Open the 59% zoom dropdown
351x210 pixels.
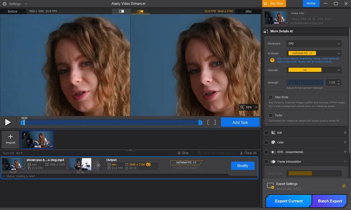pos(256,107)
